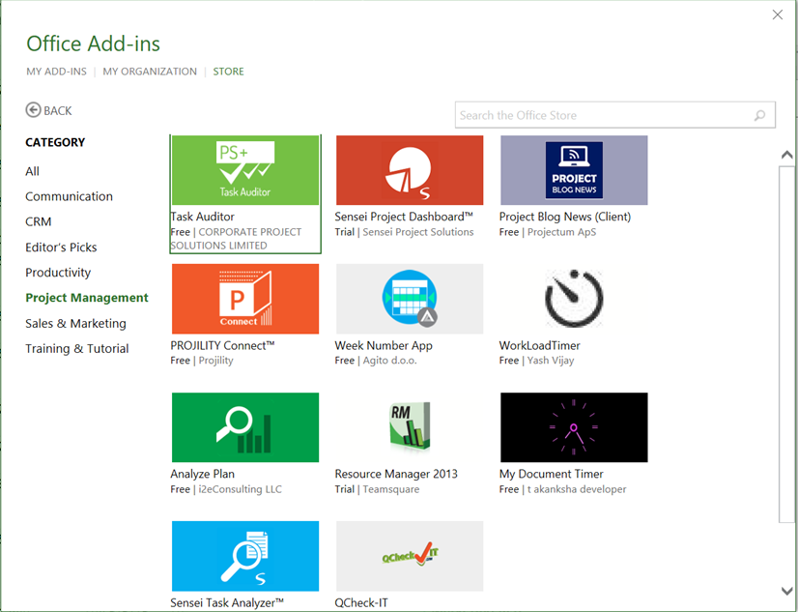
Task: Select the Sensei Project Dashboard icon
Action: click(410, 170)
